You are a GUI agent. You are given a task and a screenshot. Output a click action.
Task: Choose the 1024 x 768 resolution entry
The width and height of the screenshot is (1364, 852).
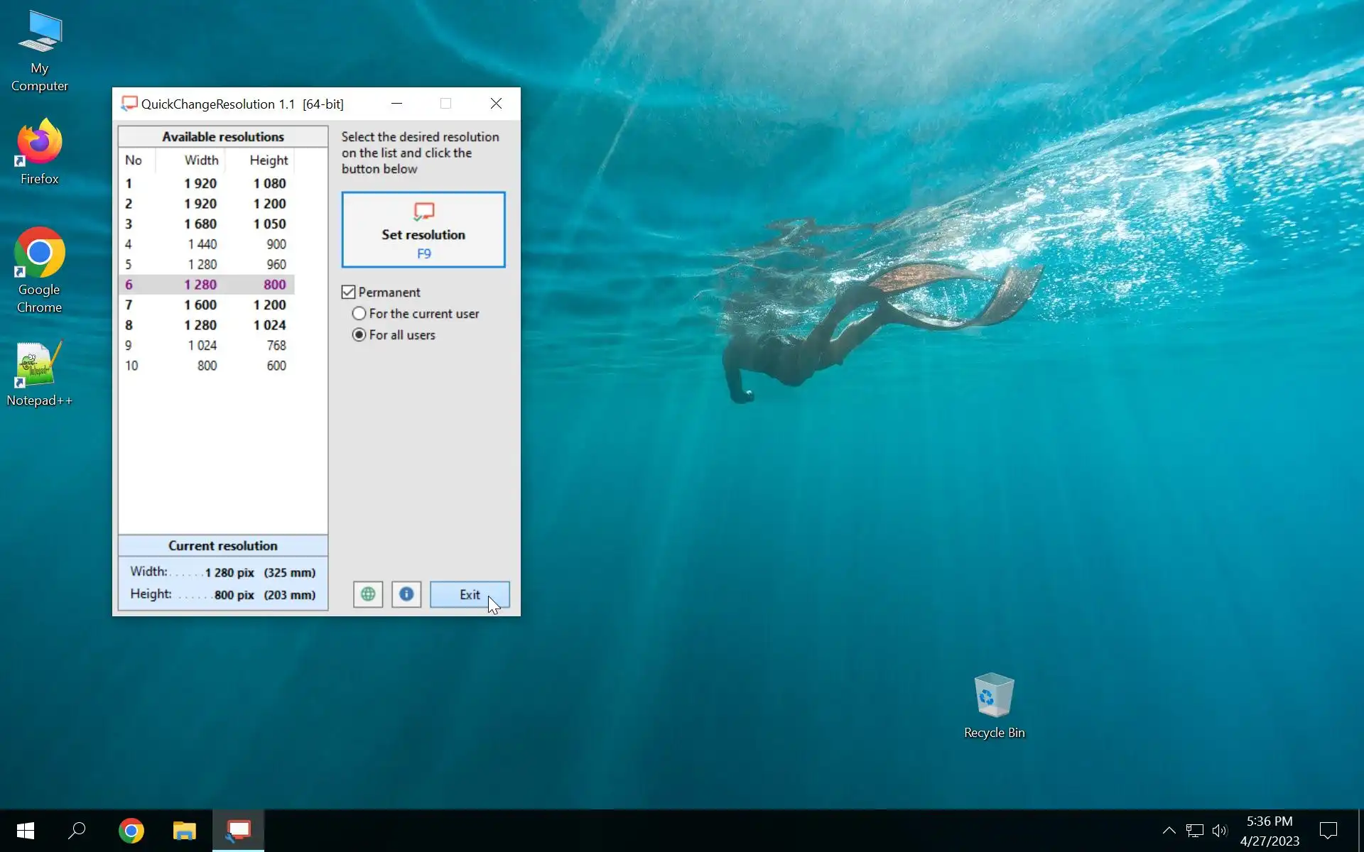(206, 346)
